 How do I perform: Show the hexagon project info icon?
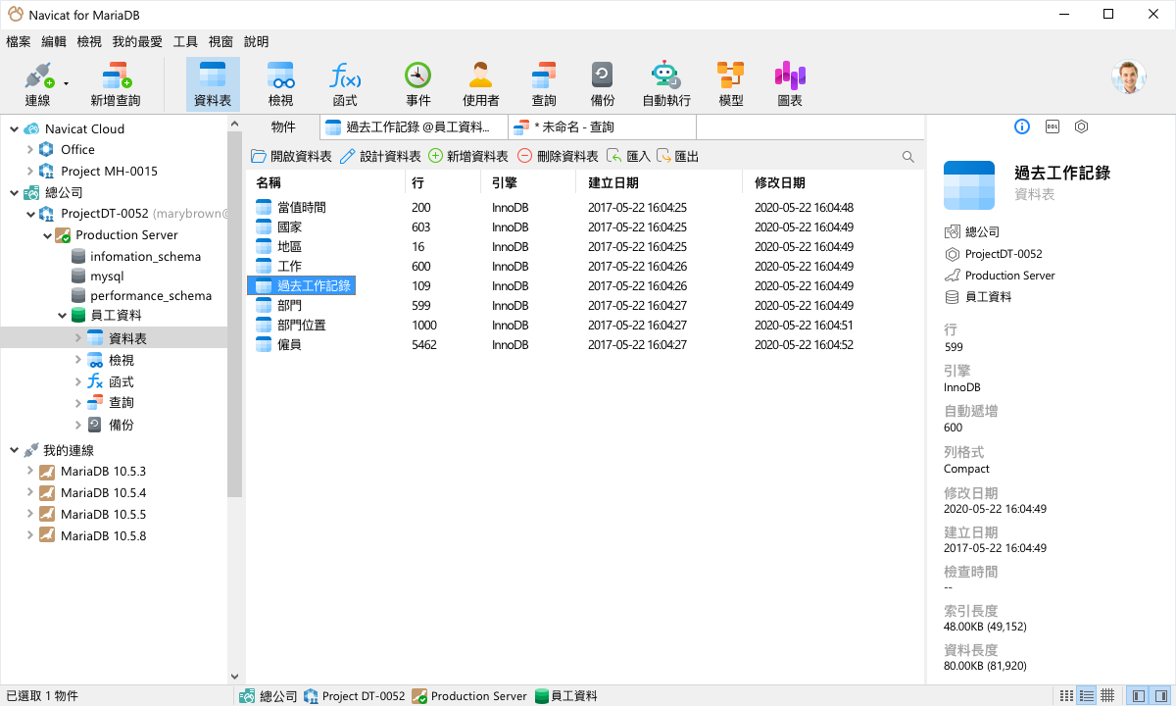tap(1082, 126)
